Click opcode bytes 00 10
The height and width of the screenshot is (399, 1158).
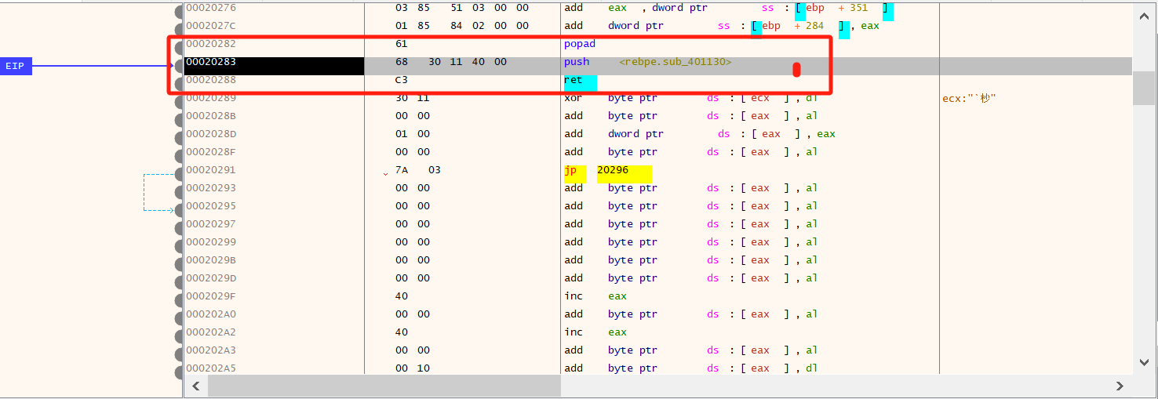tap(413, 368)
